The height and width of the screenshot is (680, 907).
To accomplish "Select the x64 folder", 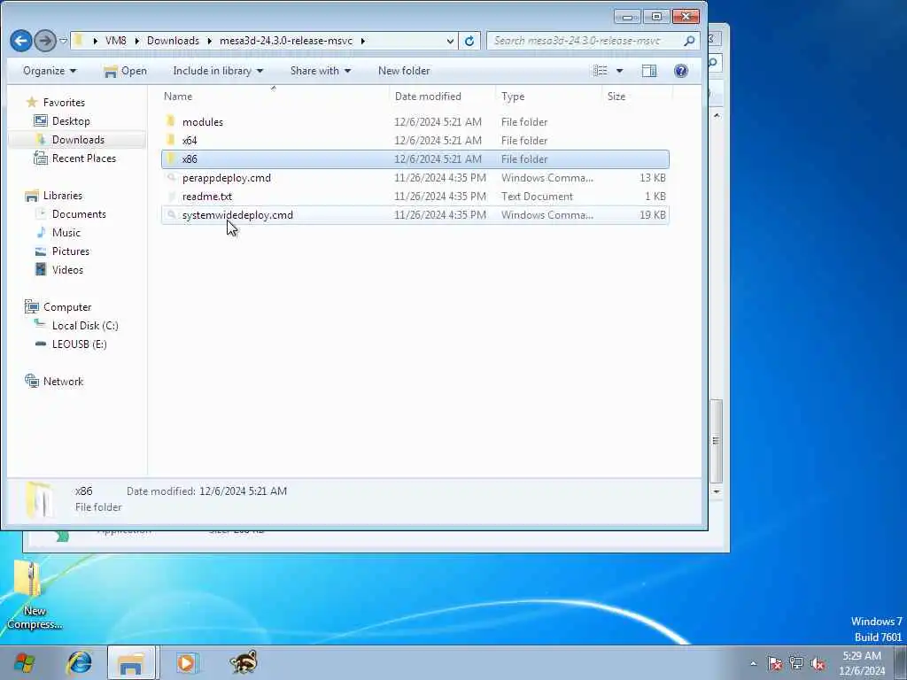I will (415, 141).
